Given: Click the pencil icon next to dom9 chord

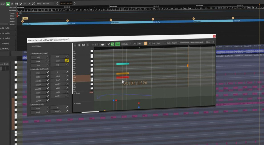Looking at the screenshot, I should pyautogui.click(x=48, y=108).
